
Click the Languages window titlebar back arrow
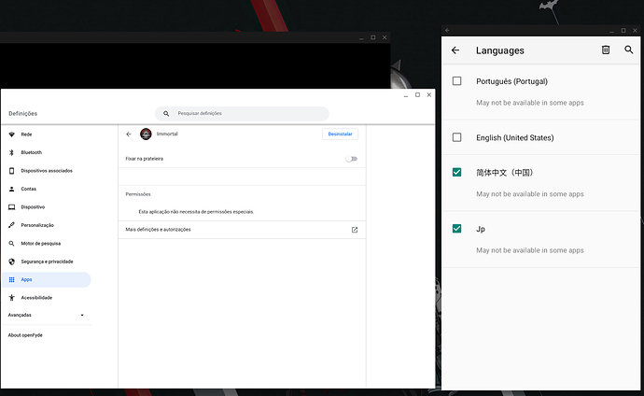pos(447,30)
